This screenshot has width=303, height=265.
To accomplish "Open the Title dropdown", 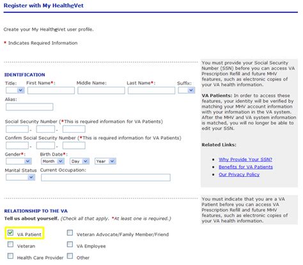I will tap(15, 90).
